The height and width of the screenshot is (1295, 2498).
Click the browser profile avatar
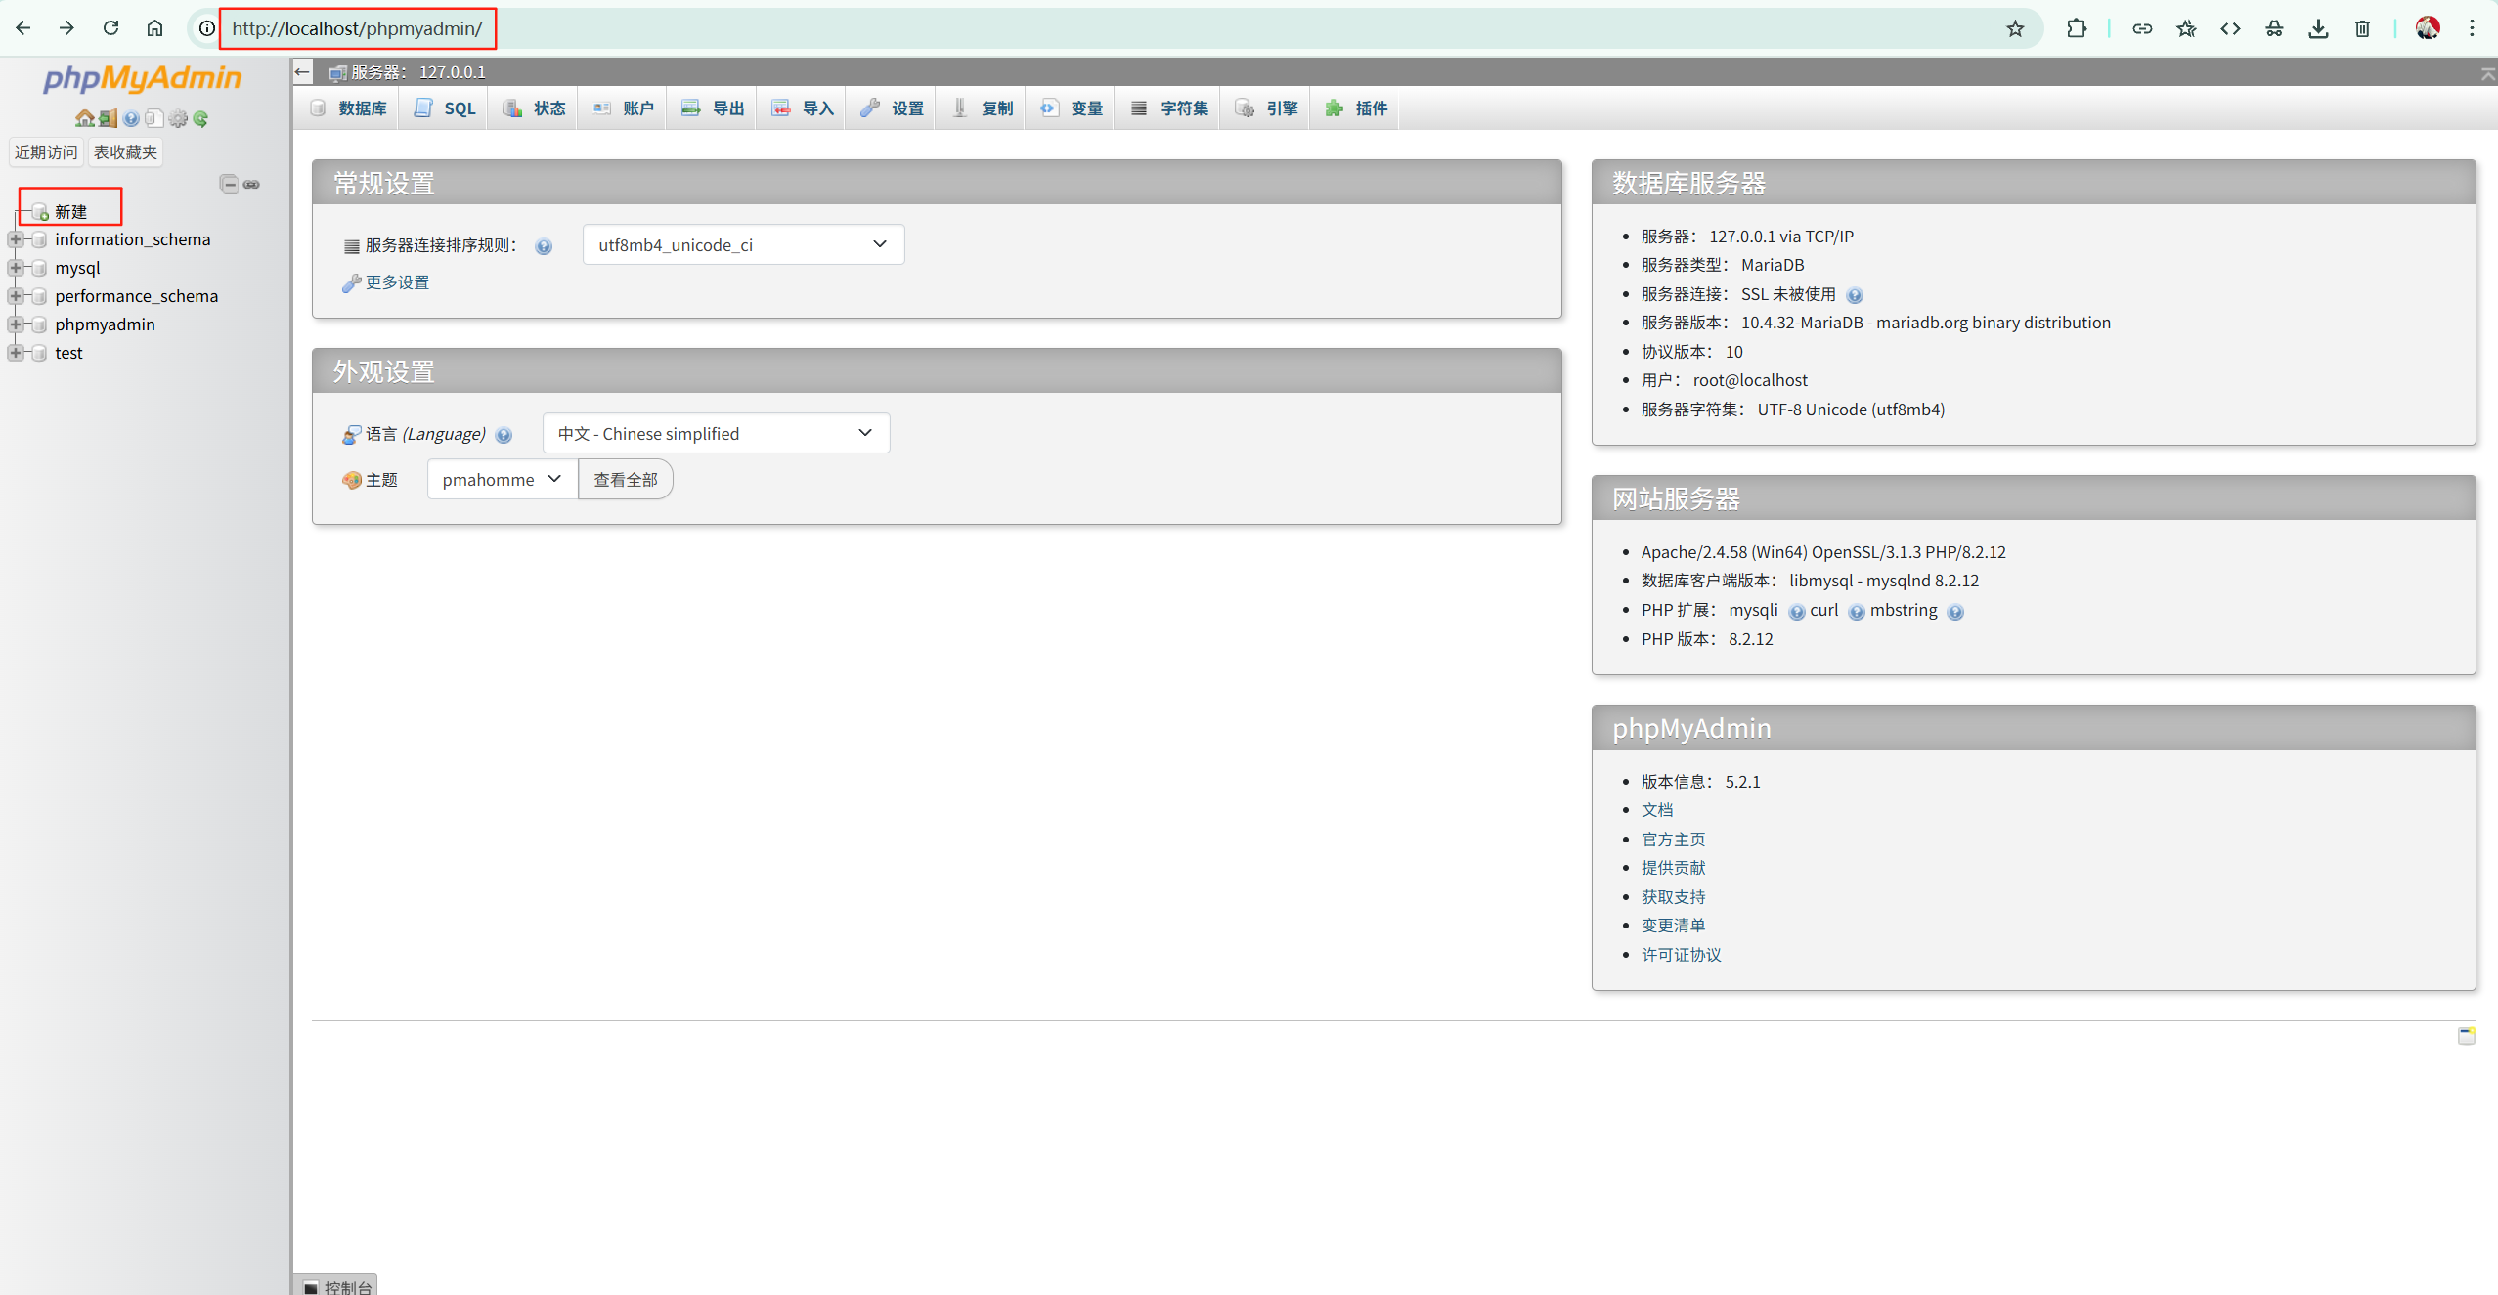pyautogui.click(x=2428, y=28)
